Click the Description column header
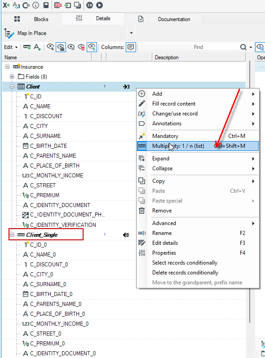 (x=199, y=57)
